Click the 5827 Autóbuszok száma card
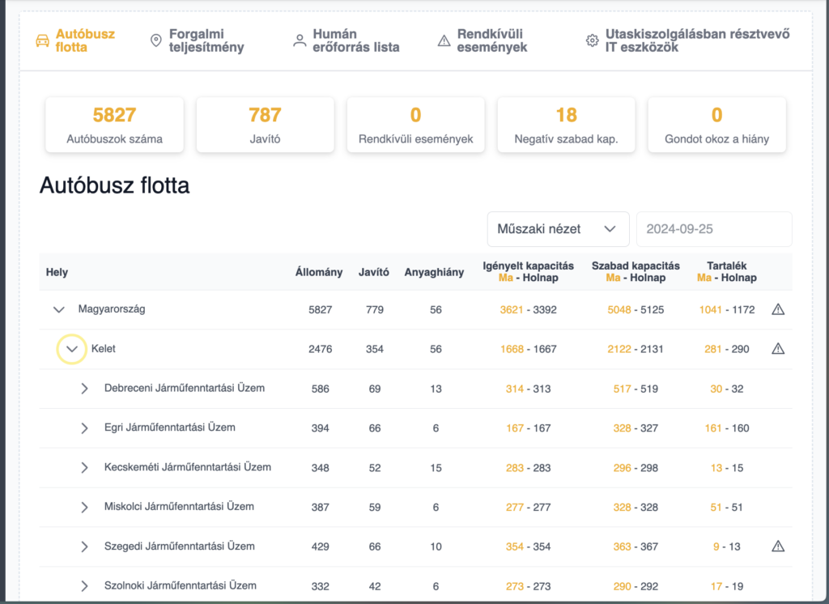The height and width of the screenshot is (604, 829). tap(114, 125)
